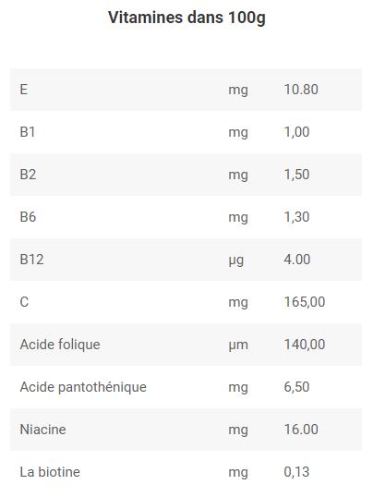Select the B1 row label
The image size is (373, 497).
click(x=28, y=132)
